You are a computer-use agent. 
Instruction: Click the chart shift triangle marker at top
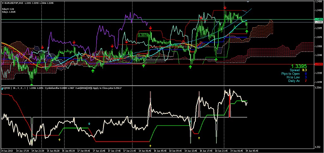[x=248, y=2]
